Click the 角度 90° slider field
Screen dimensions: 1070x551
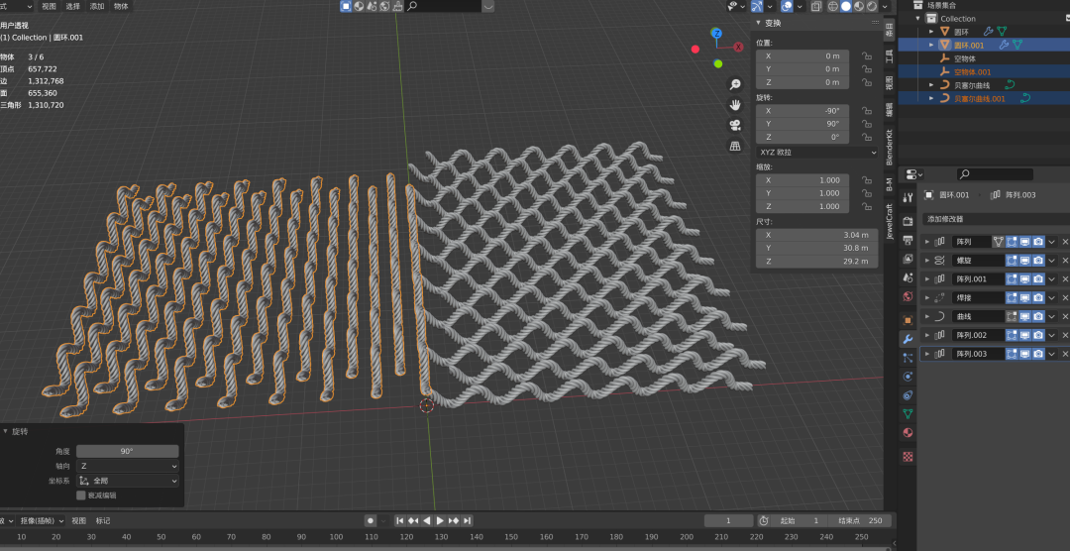128,451
